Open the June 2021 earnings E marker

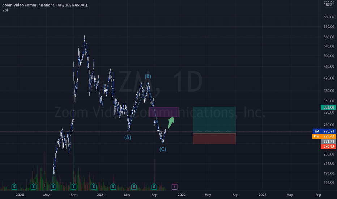134,187
